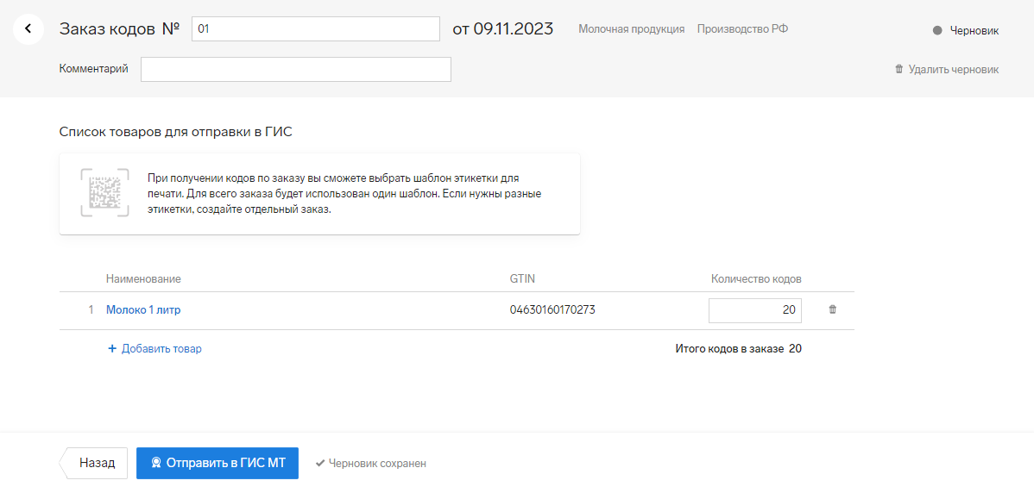
Task: Send order with Отправить в ГИС МТ
Action: coord(218,463)
